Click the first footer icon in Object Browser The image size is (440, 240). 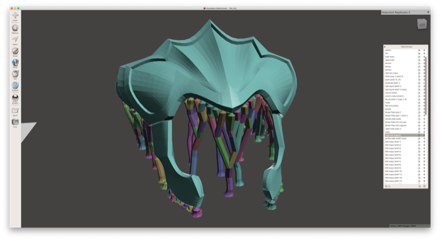(386, 186)
